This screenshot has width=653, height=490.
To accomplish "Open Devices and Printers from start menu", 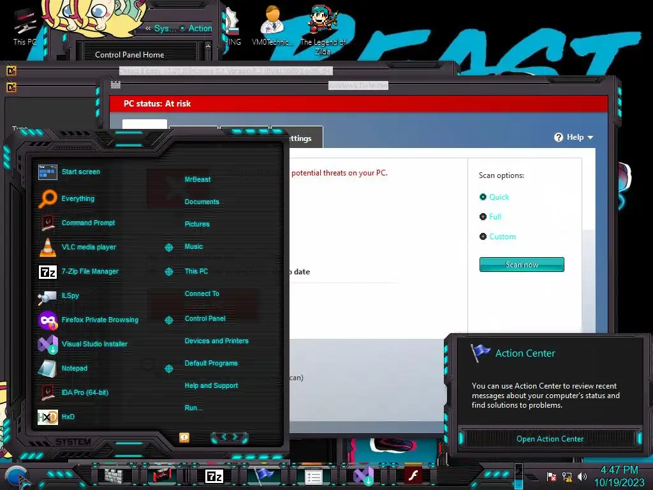I will coord(217,341).
